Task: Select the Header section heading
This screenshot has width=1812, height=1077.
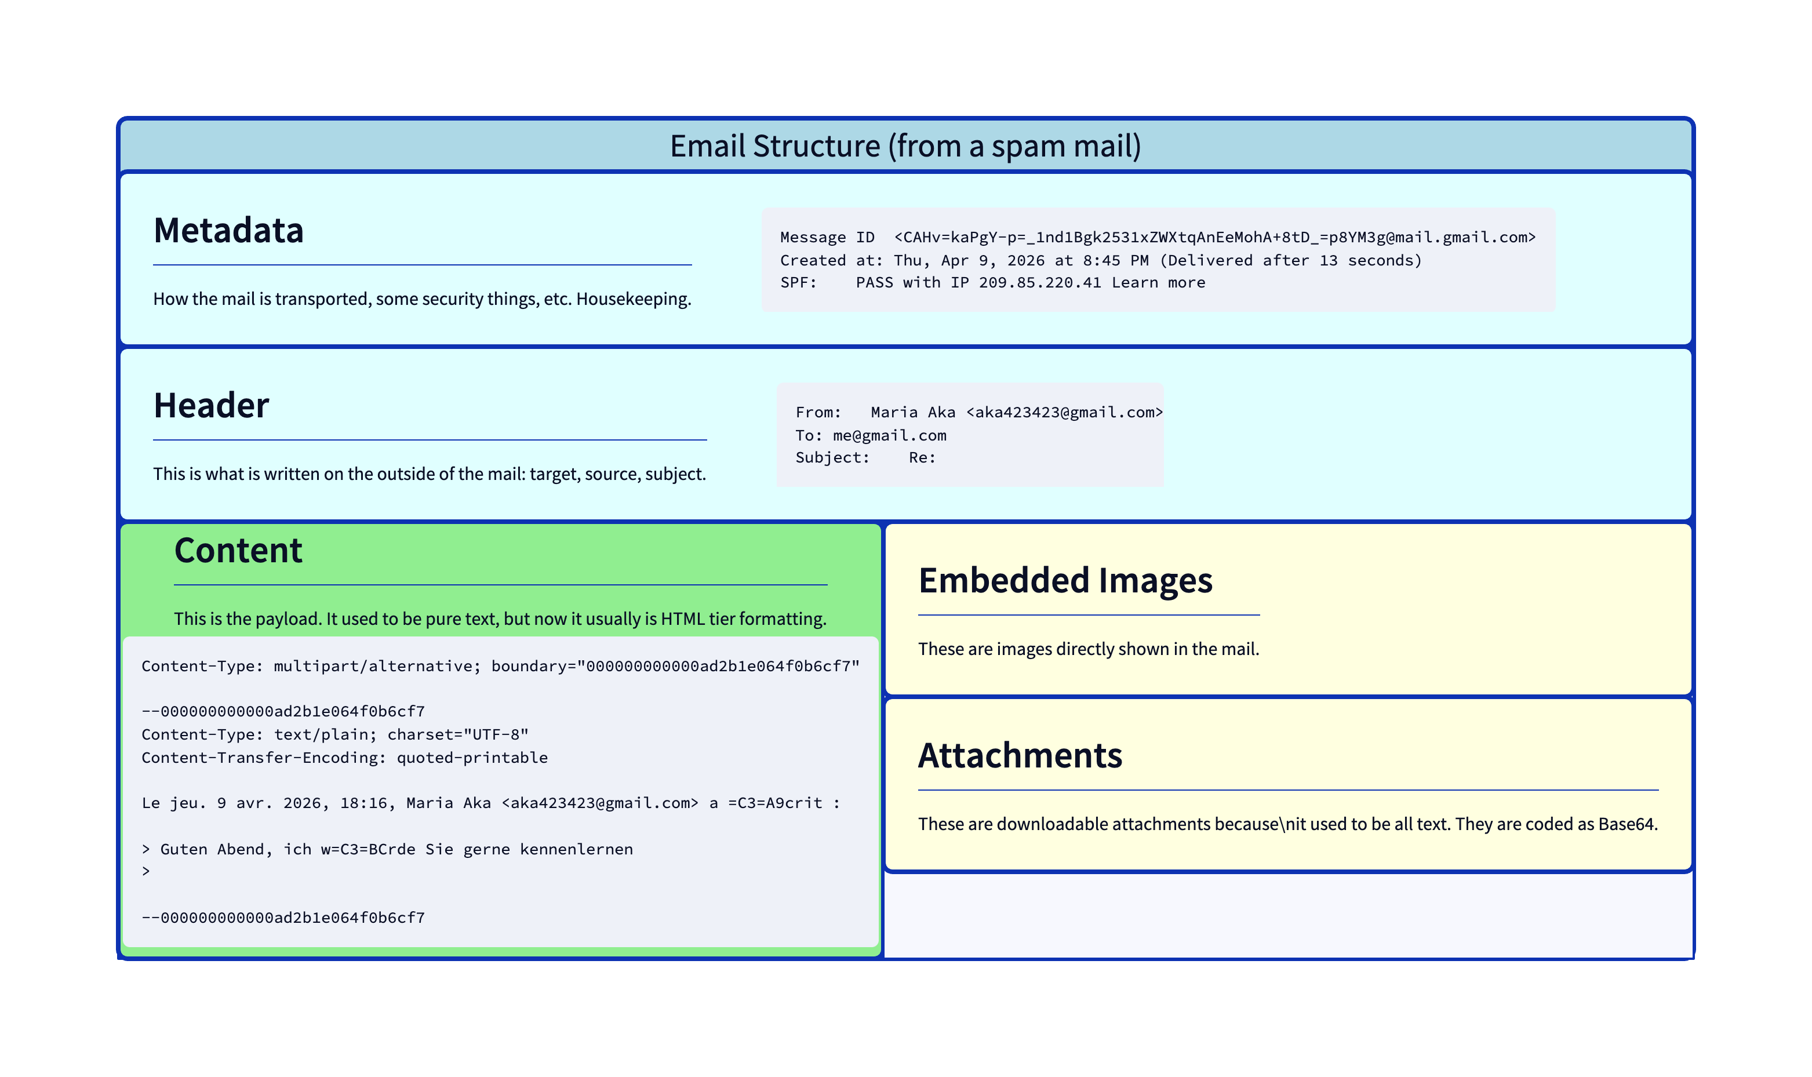Action: (211, 406)
